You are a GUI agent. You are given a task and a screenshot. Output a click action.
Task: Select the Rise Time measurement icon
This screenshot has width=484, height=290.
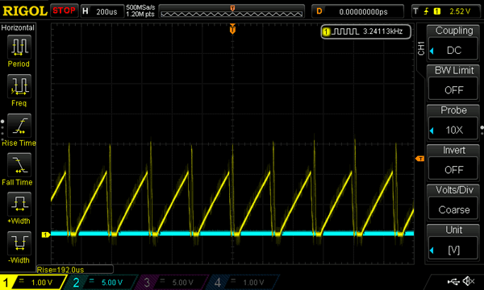pos(19,126)
